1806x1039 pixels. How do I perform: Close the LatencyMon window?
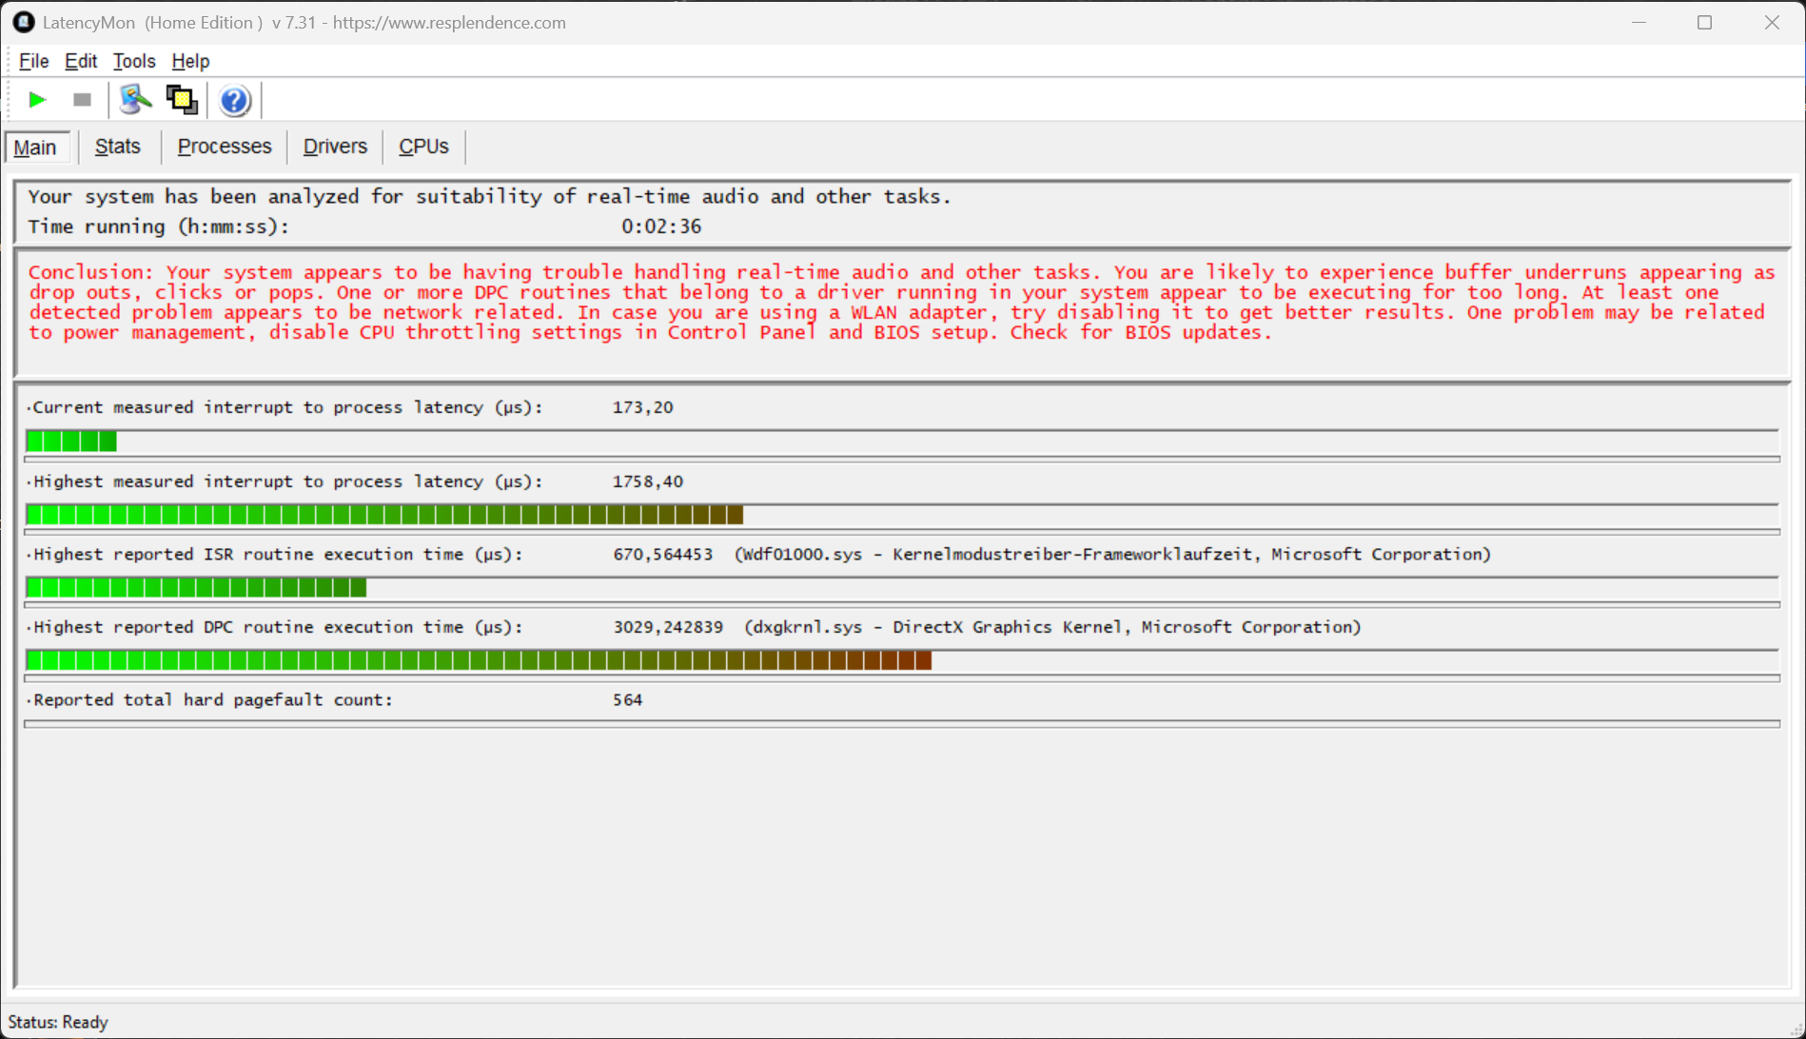(x=1771, y=22)
